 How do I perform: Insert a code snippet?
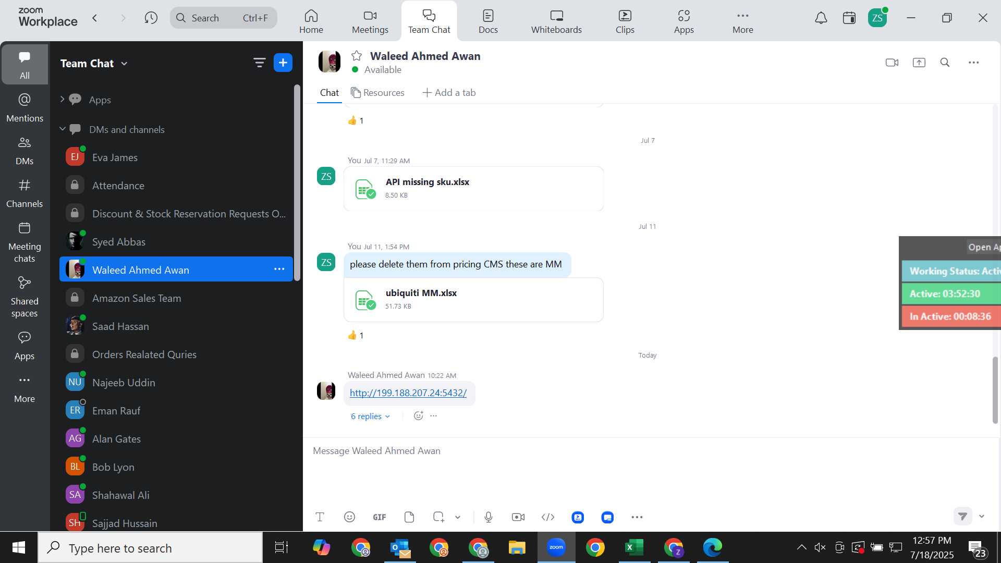tap(548, 517)
